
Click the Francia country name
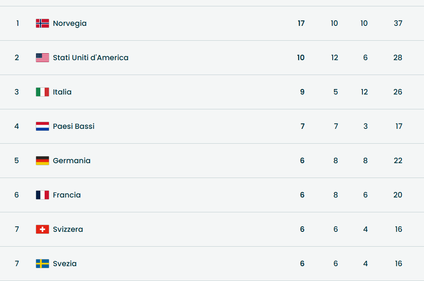tap(67, 195)
